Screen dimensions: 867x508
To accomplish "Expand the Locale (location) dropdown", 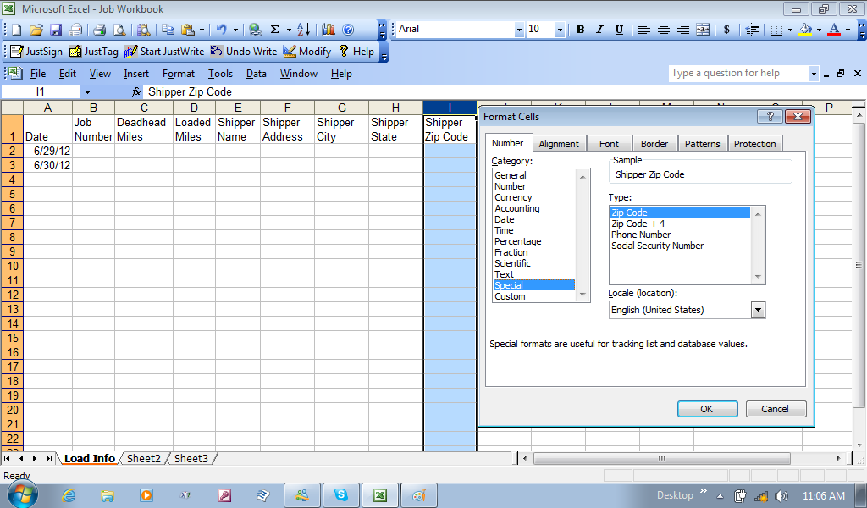I will point(758,310).
